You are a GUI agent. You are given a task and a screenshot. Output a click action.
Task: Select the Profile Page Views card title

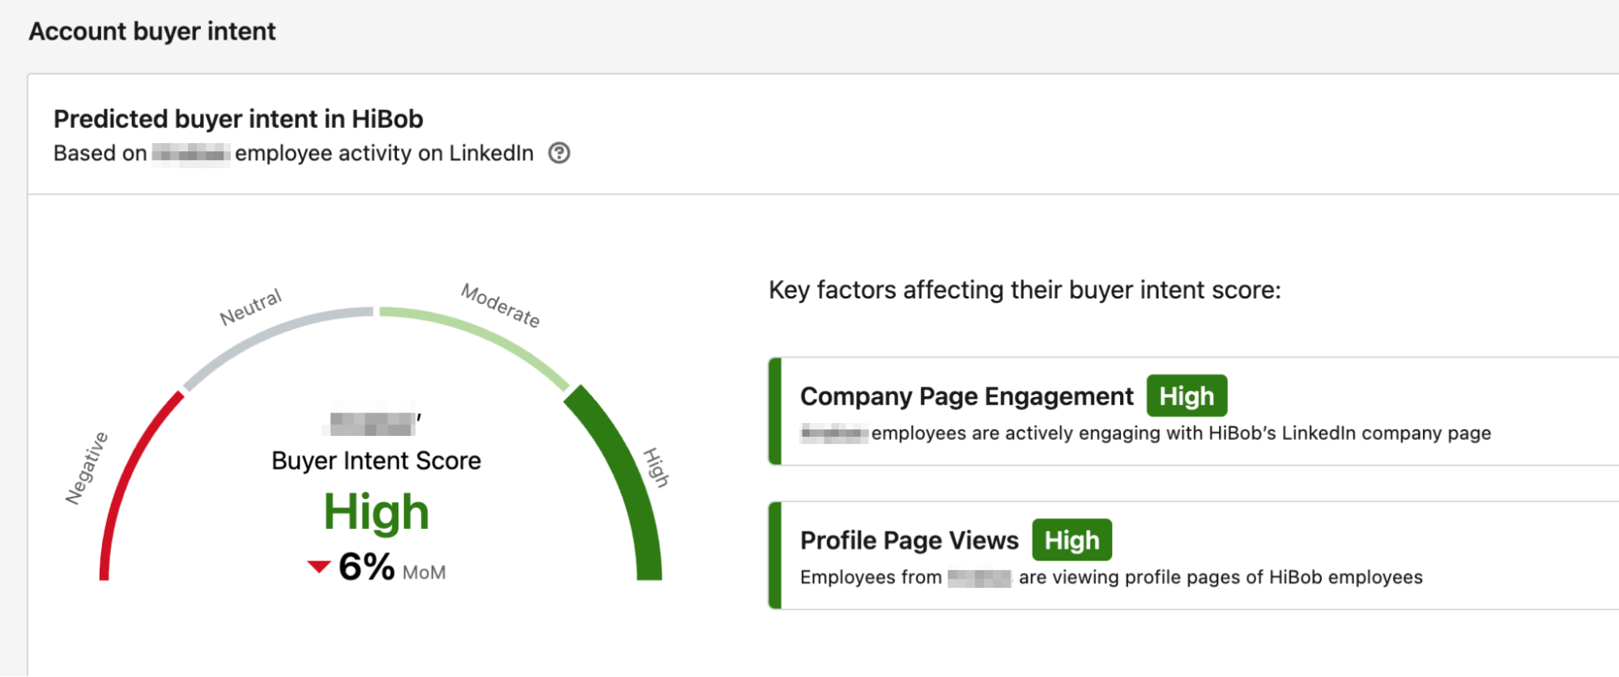tap(909, 540)
